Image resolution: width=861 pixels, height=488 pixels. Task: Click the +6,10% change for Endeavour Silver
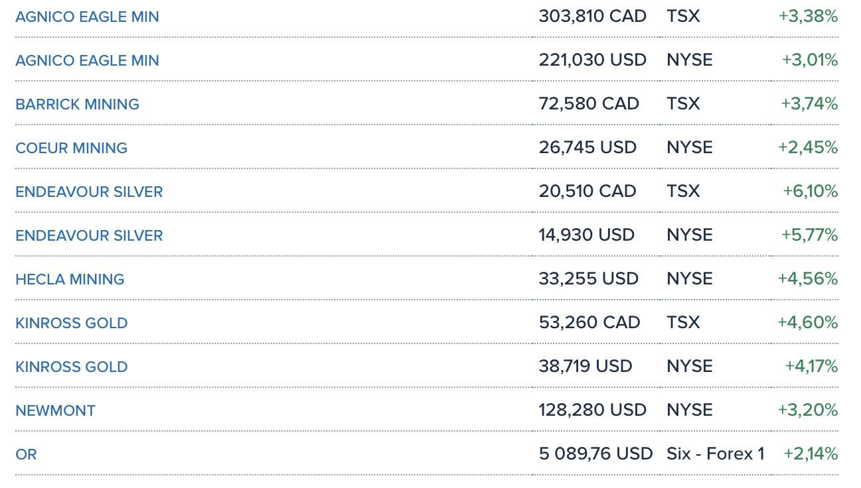click(810, 192)
